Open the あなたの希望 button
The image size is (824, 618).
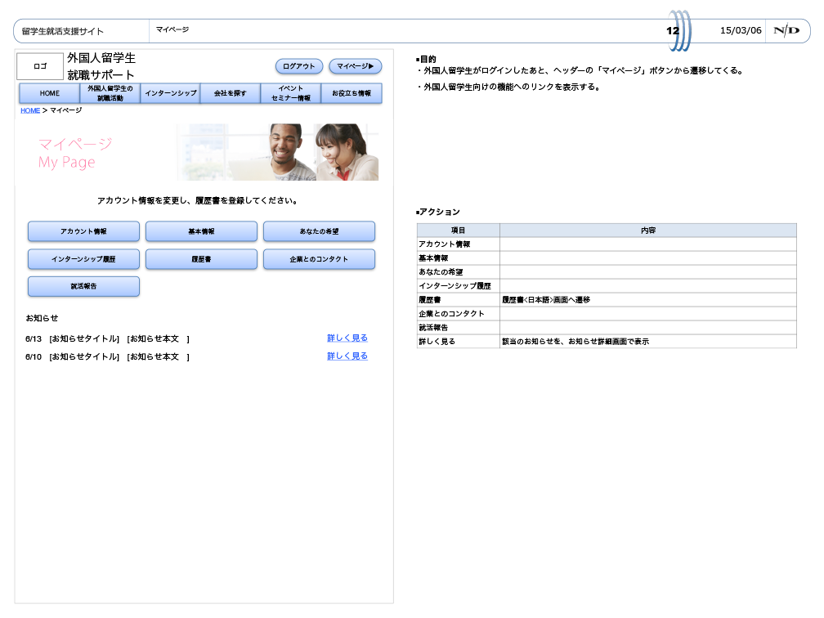319,231
